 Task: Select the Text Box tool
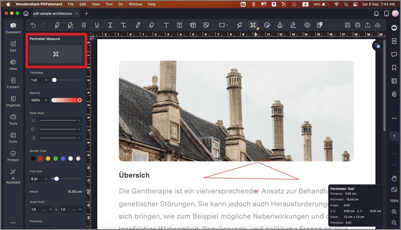pos(179,25)
